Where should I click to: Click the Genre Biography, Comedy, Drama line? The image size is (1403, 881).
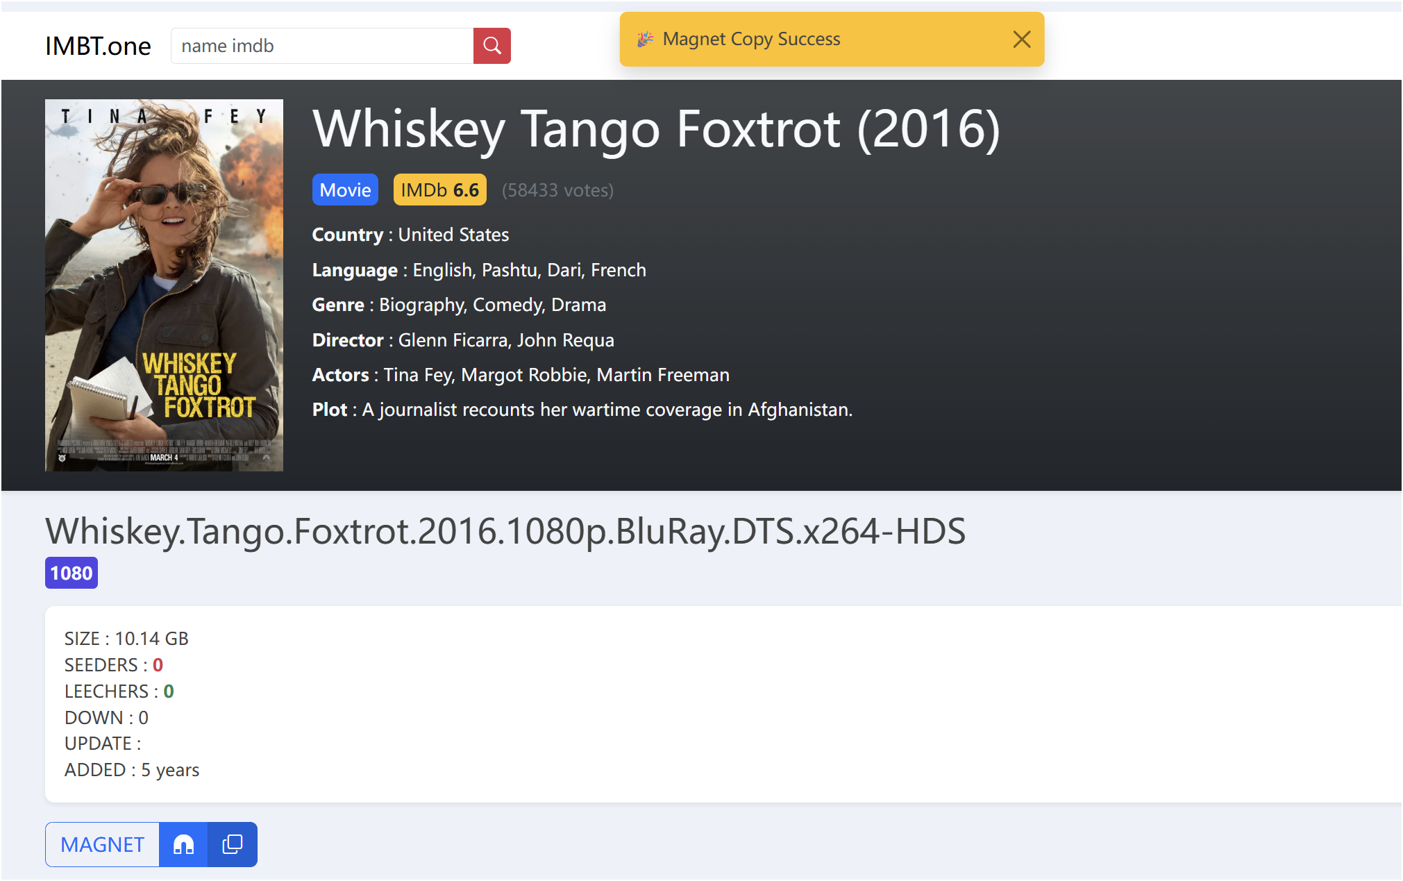459,305
